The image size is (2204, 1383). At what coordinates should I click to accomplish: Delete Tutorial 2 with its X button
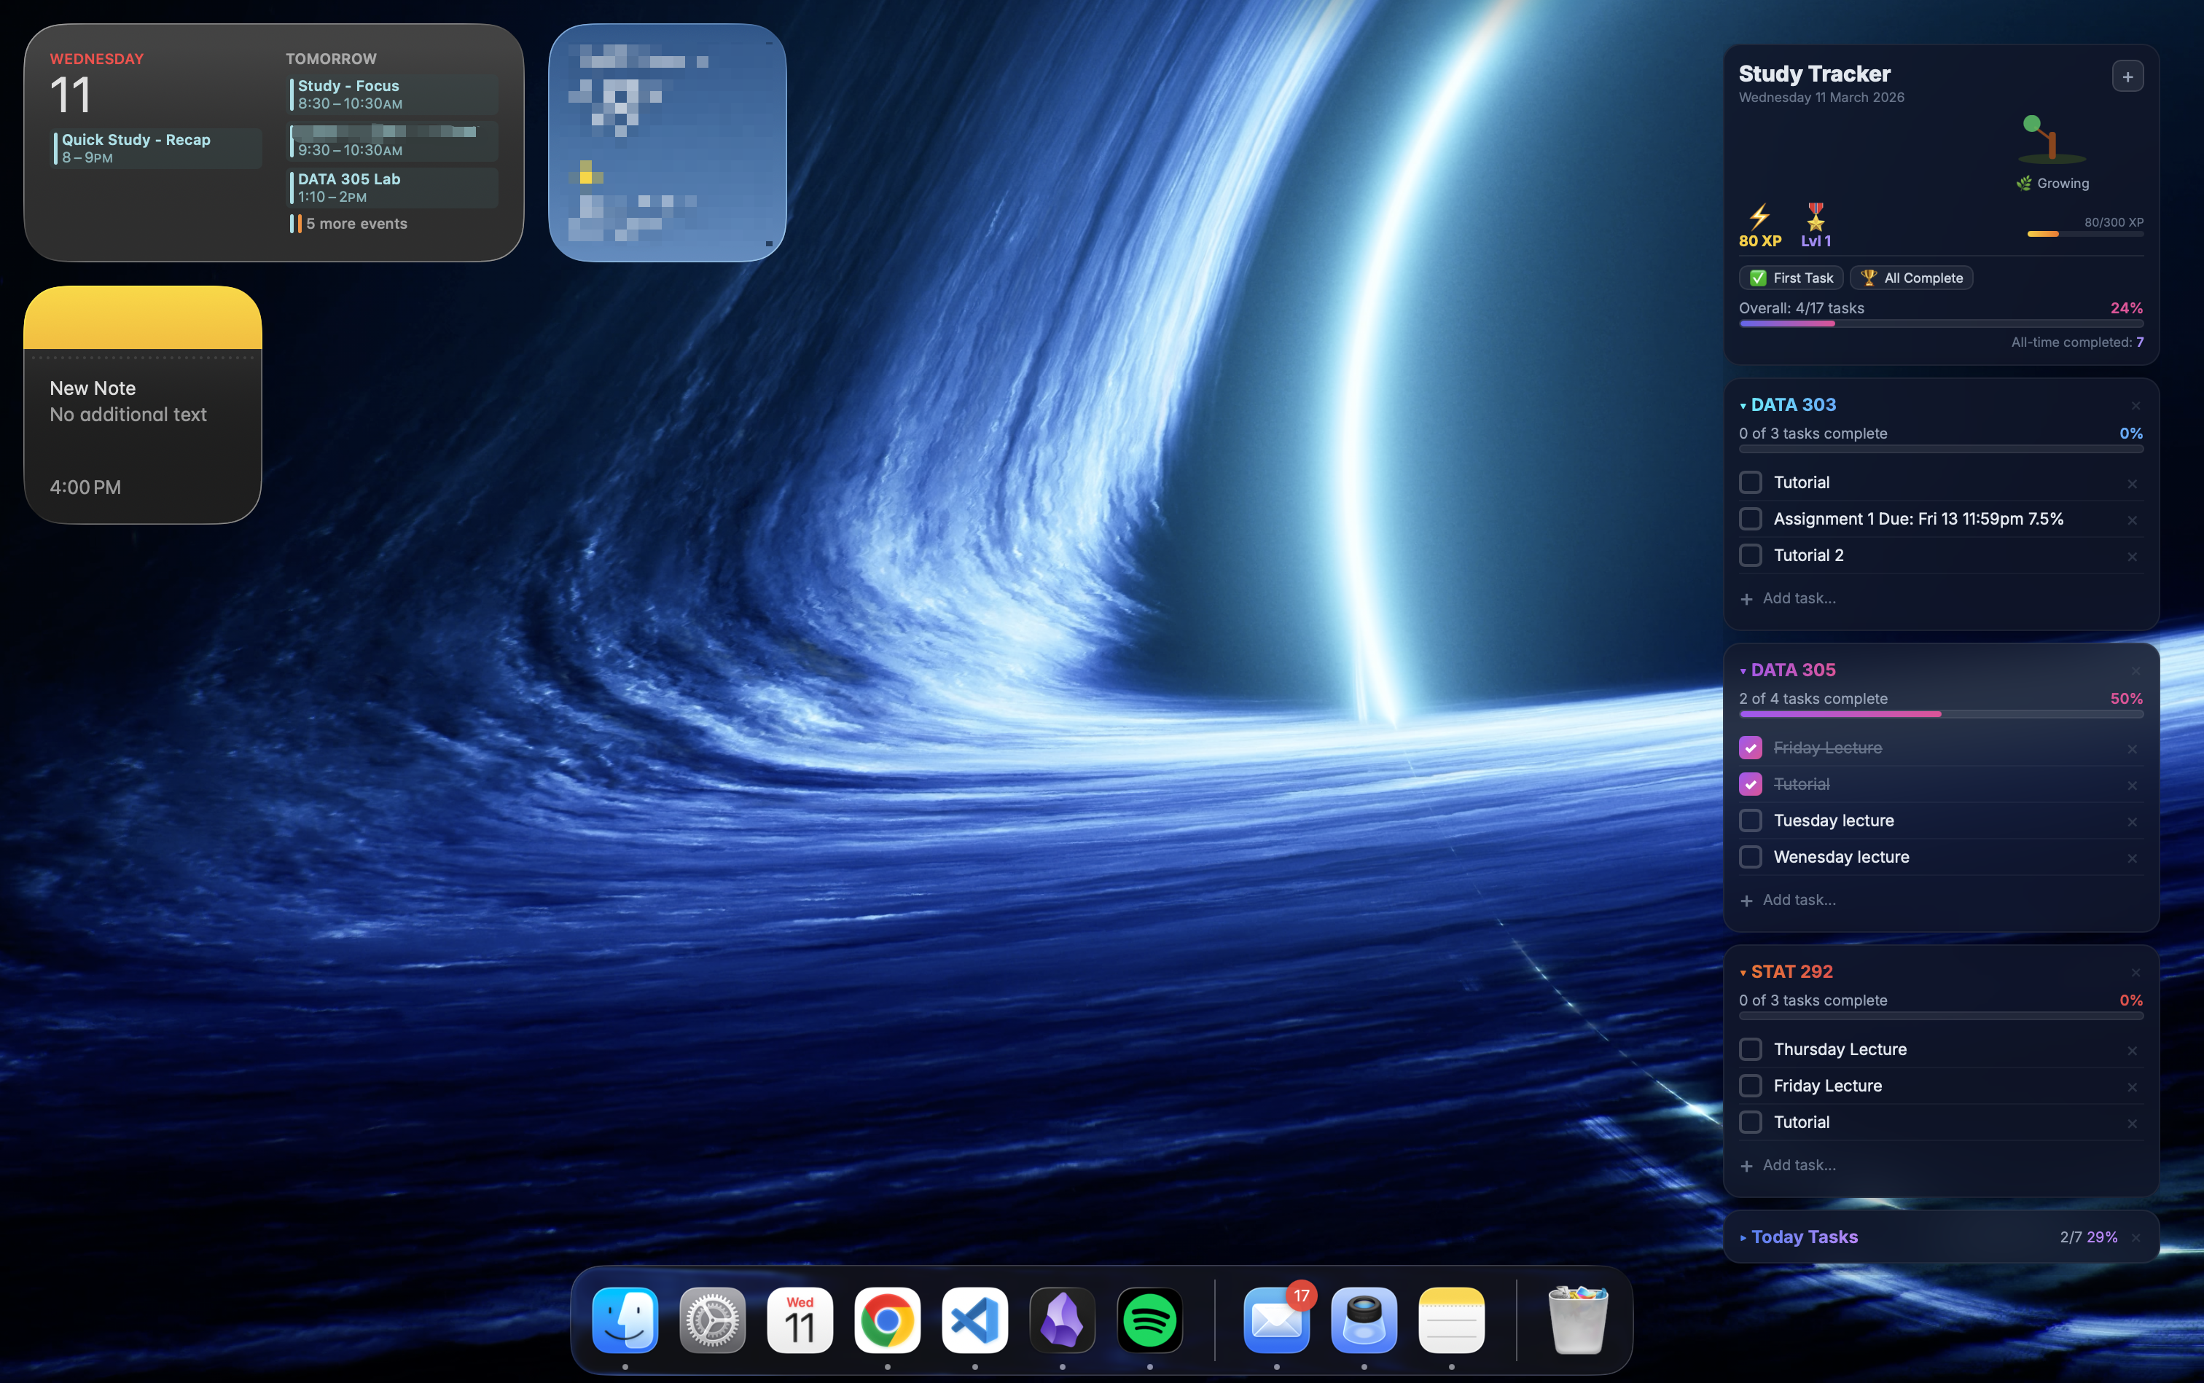pyautogui.click(x=2132, y=556)
